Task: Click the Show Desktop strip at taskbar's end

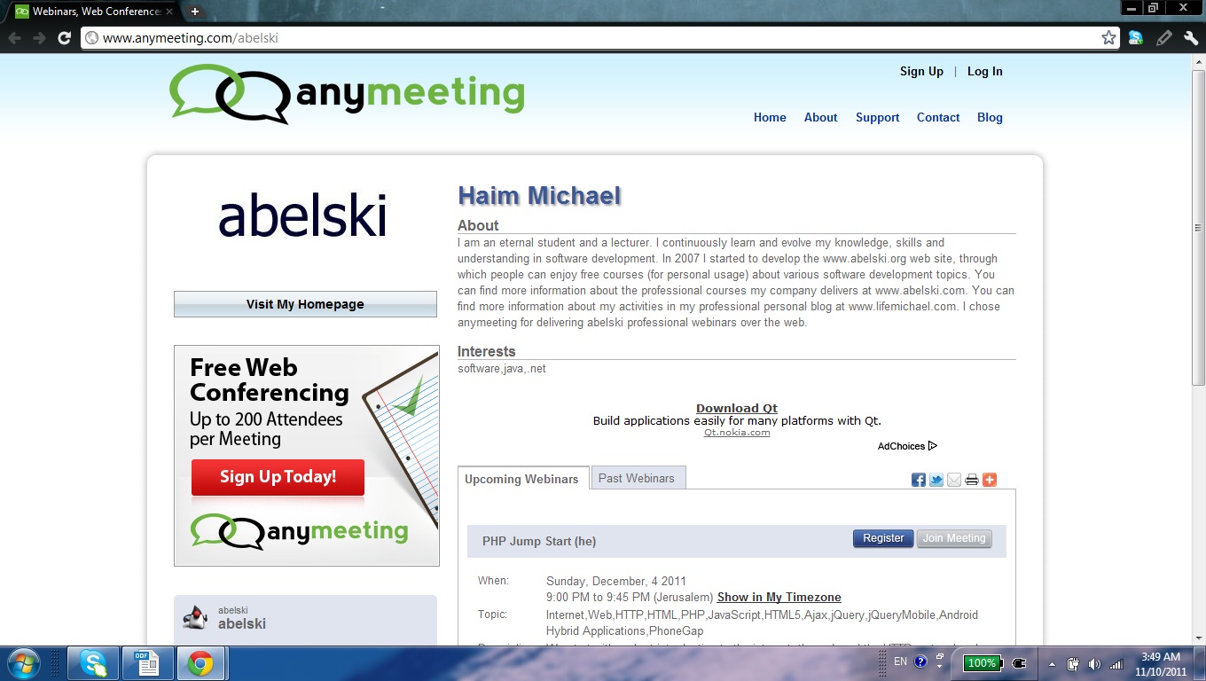Action: click(1200, 663)
